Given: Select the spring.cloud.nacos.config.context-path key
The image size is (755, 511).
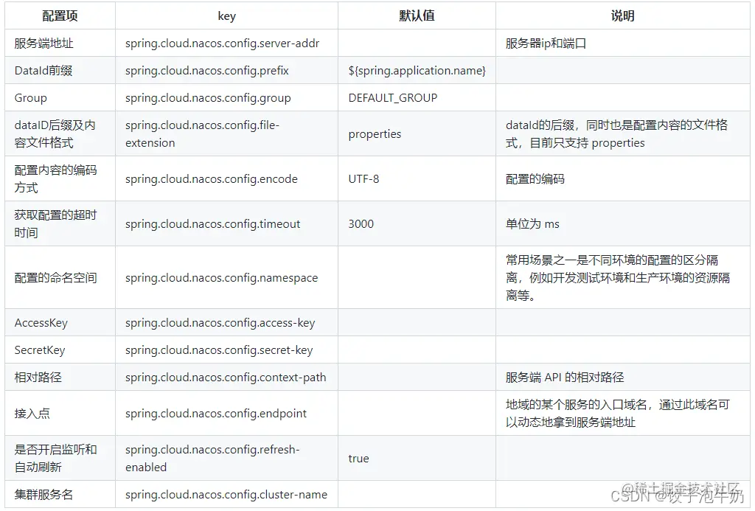Looking at the screenshot, I should click(x=228, y=377).
